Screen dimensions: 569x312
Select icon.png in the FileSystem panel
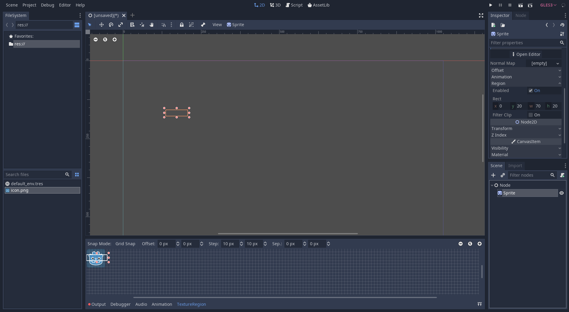point(20,190)
